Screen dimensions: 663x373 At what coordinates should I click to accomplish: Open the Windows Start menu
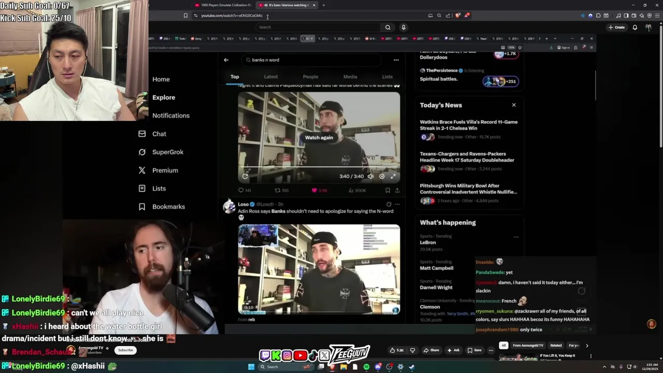tap(251, 367)
